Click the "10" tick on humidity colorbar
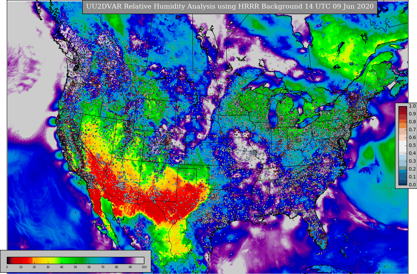The image size is (417, 274). tap(21, 267)
